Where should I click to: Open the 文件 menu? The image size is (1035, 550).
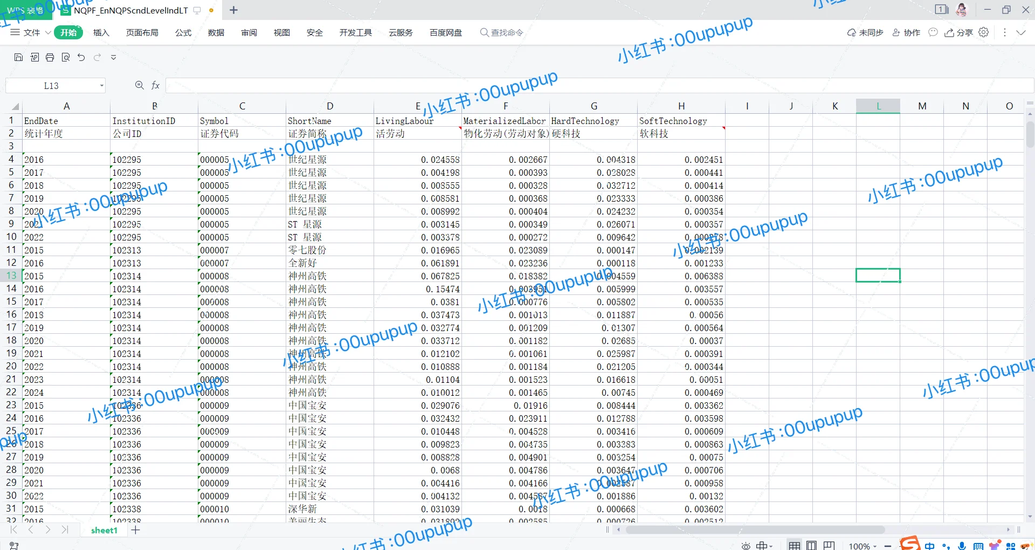tap(25, 32)
